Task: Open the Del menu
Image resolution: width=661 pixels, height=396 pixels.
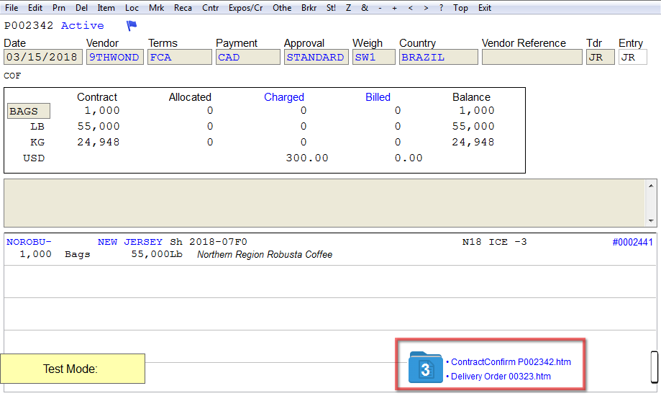Action: coord(81,8)
